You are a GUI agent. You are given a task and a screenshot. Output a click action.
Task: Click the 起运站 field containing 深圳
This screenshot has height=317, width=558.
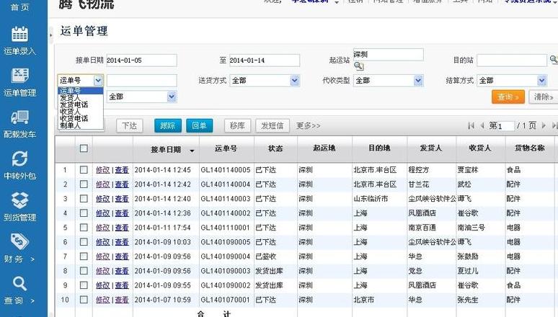click(x=389, y=55)
